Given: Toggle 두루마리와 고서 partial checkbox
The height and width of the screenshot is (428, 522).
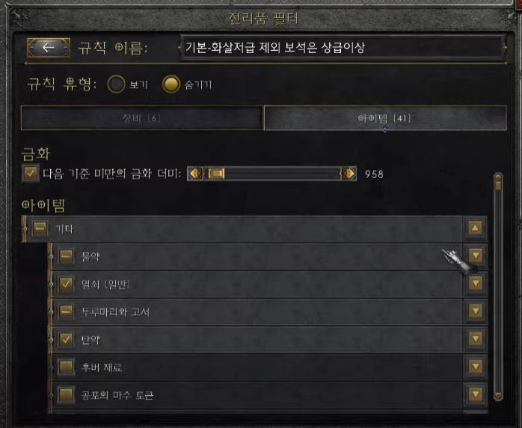Looking at the screenshot, I should (x=66, y=311).
